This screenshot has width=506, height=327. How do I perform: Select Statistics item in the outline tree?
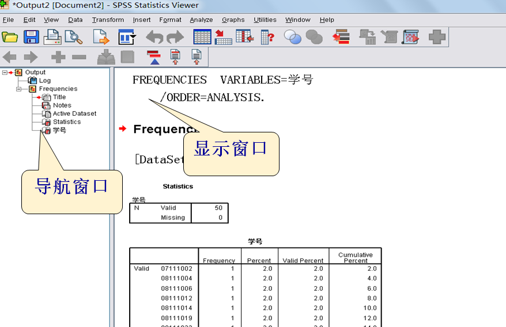[x=67, y=122]
